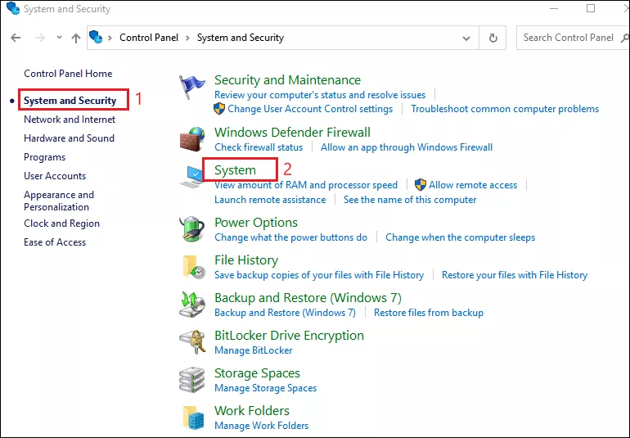Click the Work Folders icon
Viewport: 630px width, 438px height.
(x=194, y=417)
